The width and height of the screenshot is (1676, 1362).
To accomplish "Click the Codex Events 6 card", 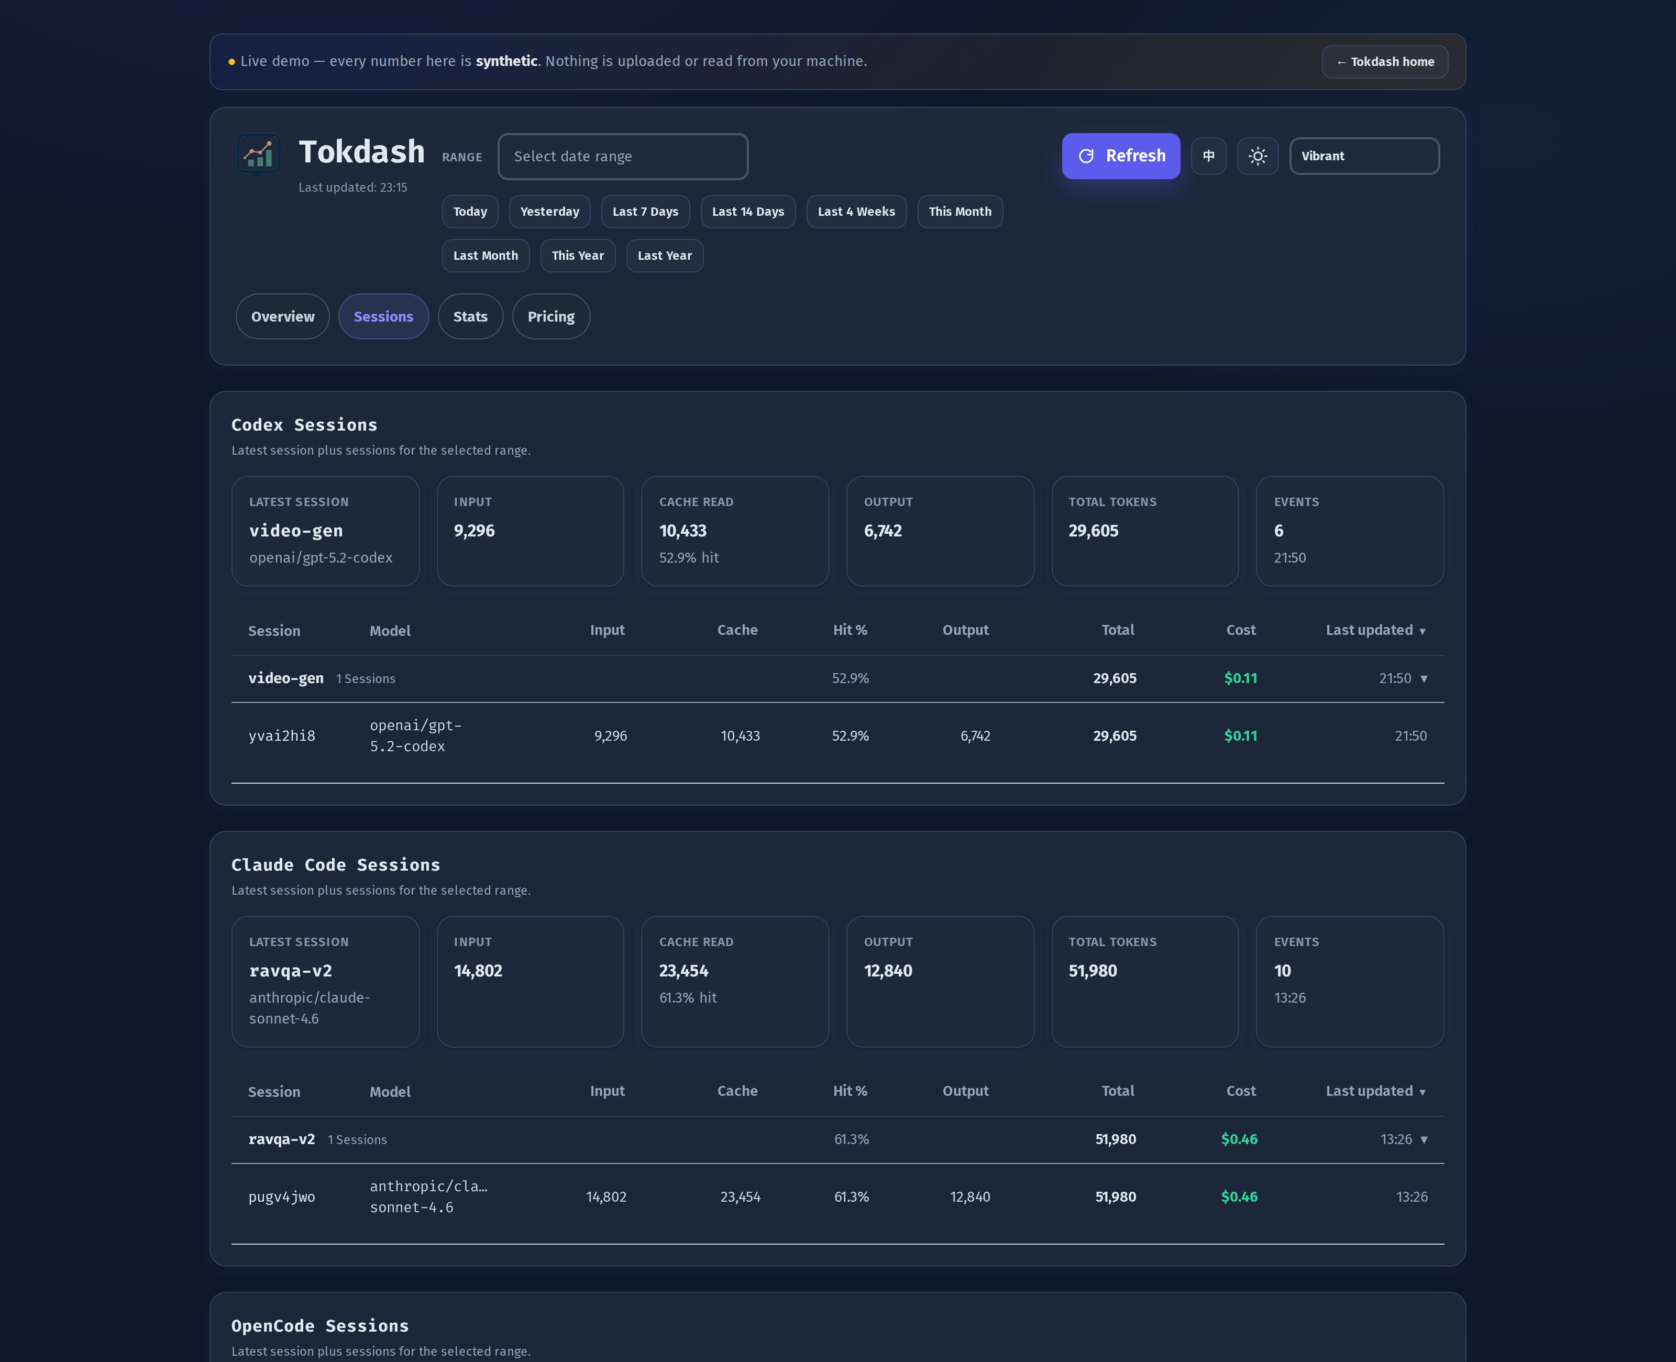I will coord(1350,531).
